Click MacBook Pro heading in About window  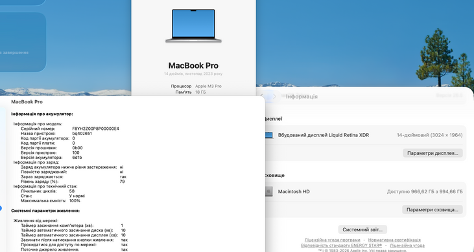click(193, 65)
